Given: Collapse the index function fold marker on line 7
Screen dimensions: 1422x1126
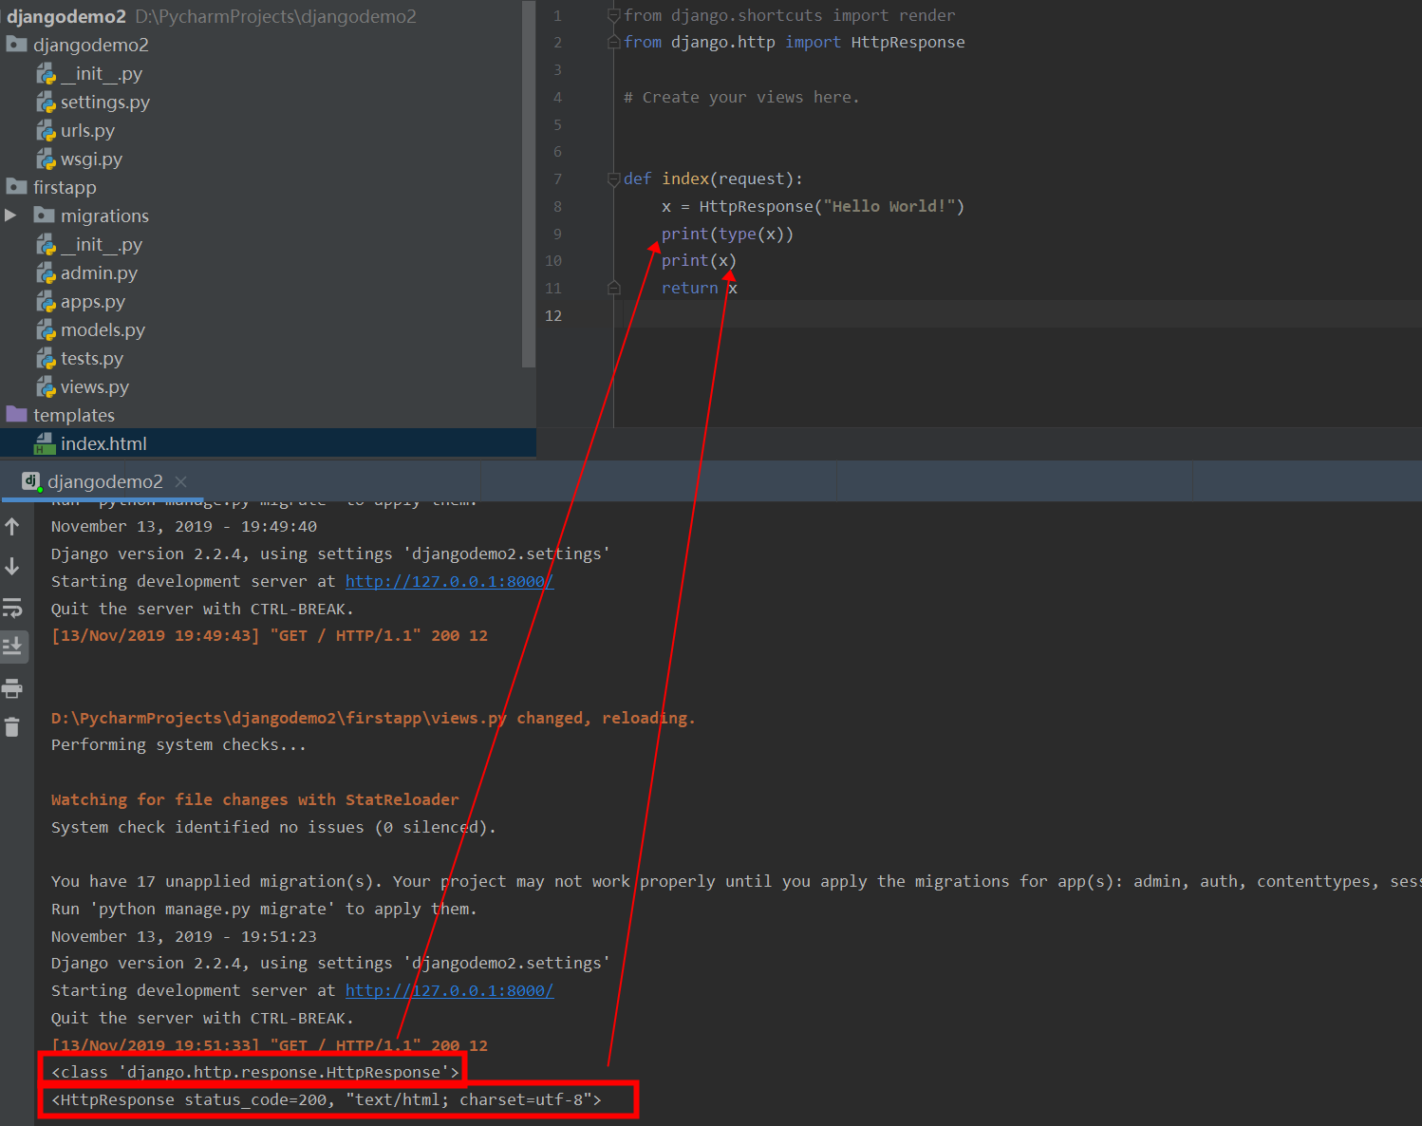Looking at the screenshot, I should click(x=614, y=178).
